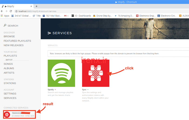The height and width of the screenshot is (120, 189).
Task: Open Browse in the Discover section
Action: pyautogui.click(x=9, y=37)
